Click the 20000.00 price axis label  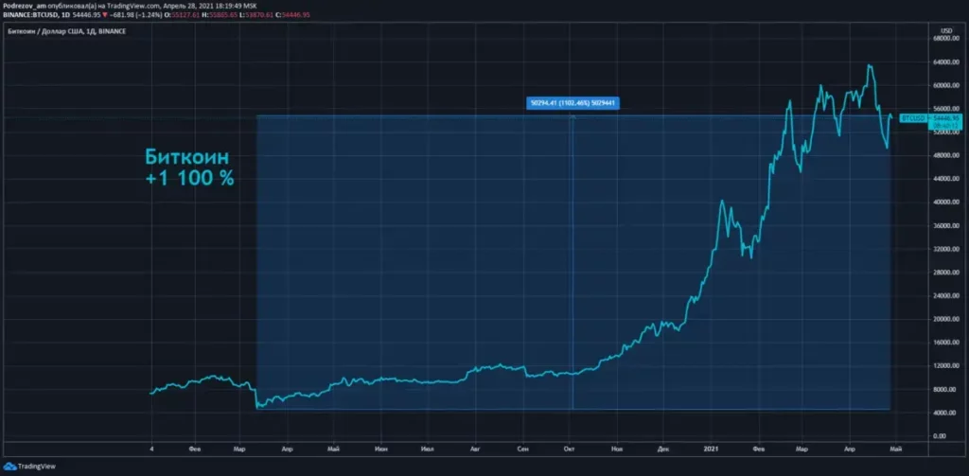(948, 319)
